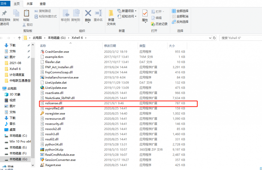Click the Open button in the ribbon
Screen dimensions: 262x170
(x=158, y=12)
